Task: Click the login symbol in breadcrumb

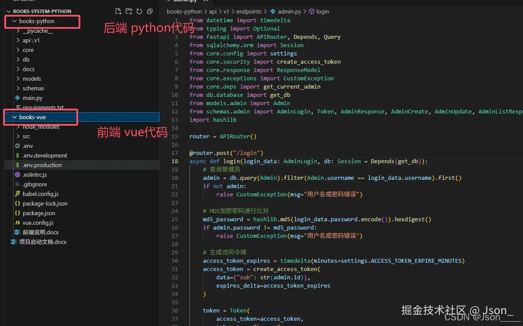Action: [x=322, y=12]
